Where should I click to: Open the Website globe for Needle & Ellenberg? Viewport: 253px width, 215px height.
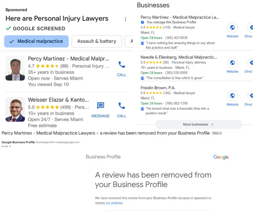tap(232, 63)
